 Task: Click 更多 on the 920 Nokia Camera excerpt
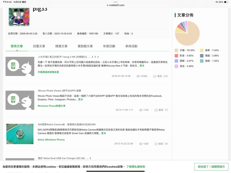click(x=104, y=133)
